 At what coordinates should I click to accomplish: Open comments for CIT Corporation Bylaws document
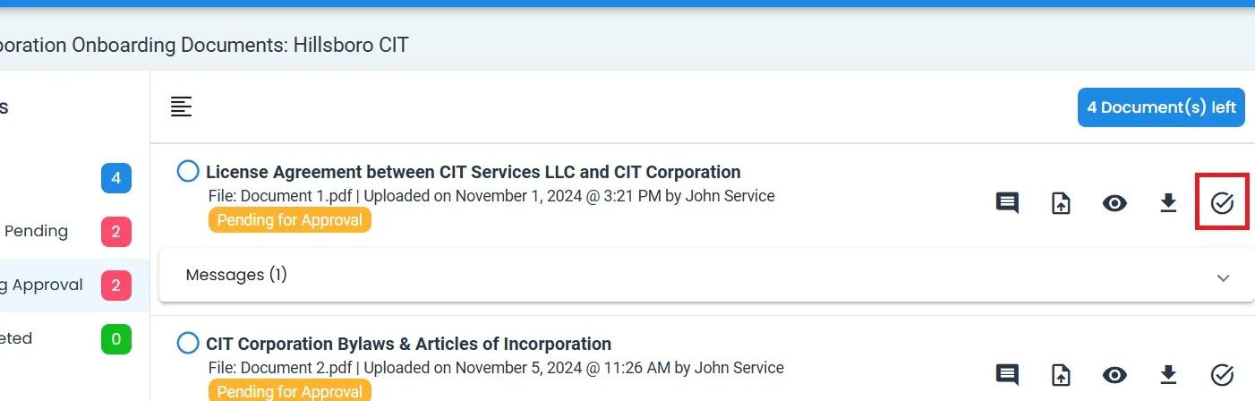click(1007, 374)
